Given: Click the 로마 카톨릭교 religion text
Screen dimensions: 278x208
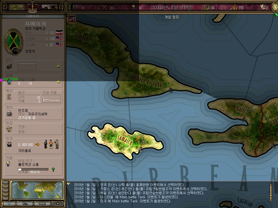Looking at the screenshot, I should 35,28.
